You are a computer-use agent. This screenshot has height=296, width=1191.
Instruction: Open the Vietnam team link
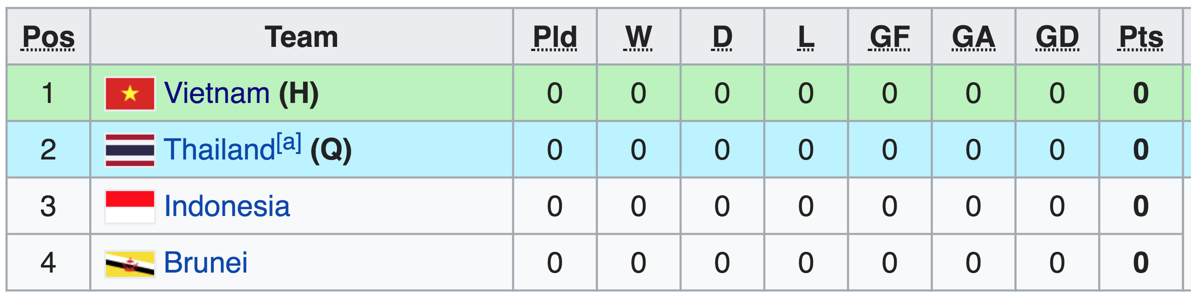217,93
